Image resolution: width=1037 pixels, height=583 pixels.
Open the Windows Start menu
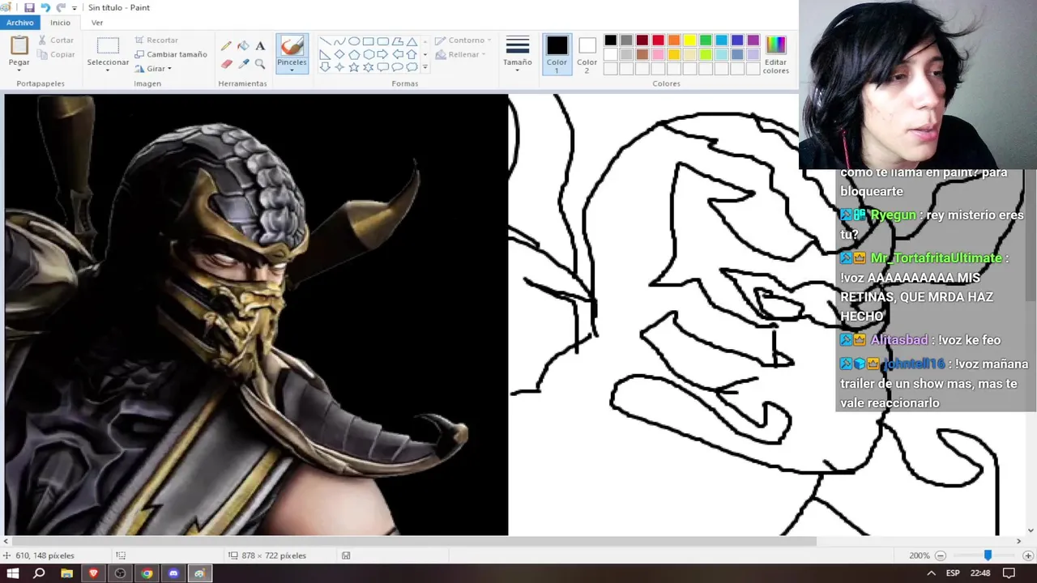(13, 573)
